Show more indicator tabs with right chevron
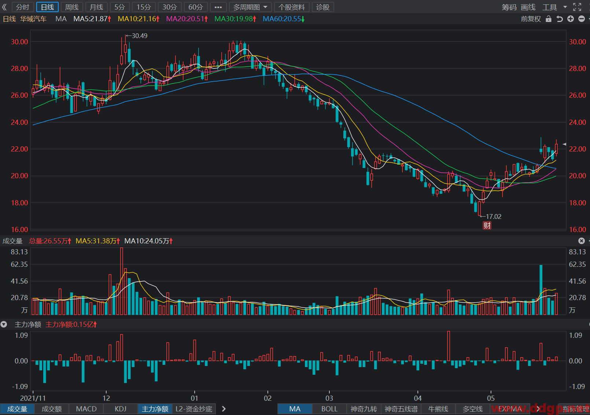This screenshot has width=590, height=415. 224,409
